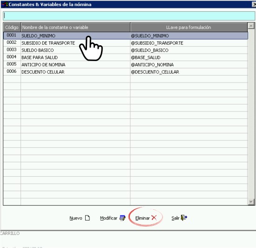Click the Salir exit door icon

[x=184, y=218]
